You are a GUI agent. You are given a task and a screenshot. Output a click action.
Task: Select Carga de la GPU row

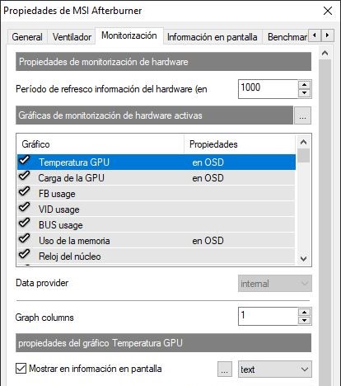click(156, 178)
